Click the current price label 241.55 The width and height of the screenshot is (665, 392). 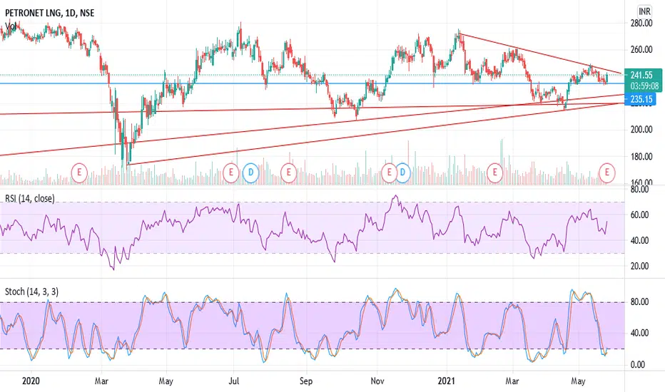click(x=641, y=75)
